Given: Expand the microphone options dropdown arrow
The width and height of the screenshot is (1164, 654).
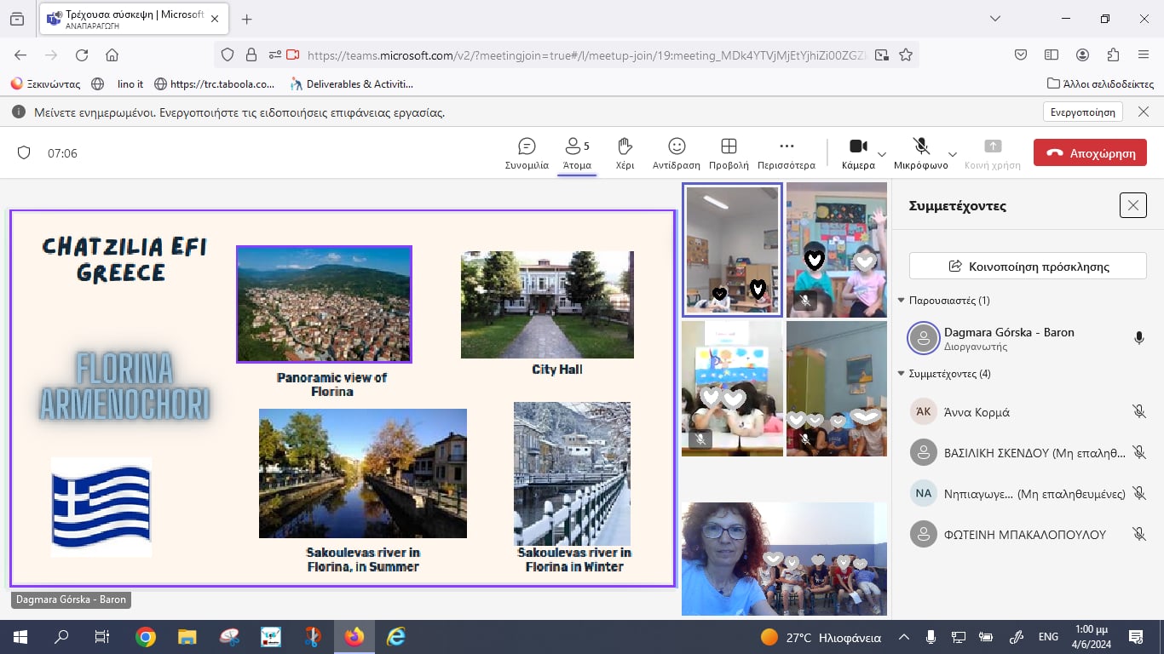Looking at the screenshot, I should (953, 154).
